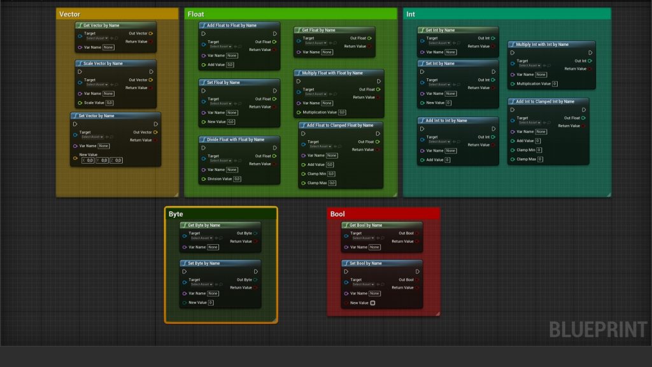The width and height of the screenshot is (652, 367).
Task: Click the Out Byte pin on Set Byte by Name
Action: click(255, 280)
